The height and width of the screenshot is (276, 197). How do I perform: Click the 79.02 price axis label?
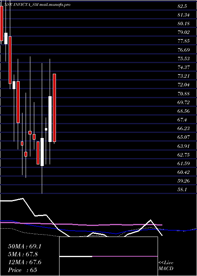[184, 32]
